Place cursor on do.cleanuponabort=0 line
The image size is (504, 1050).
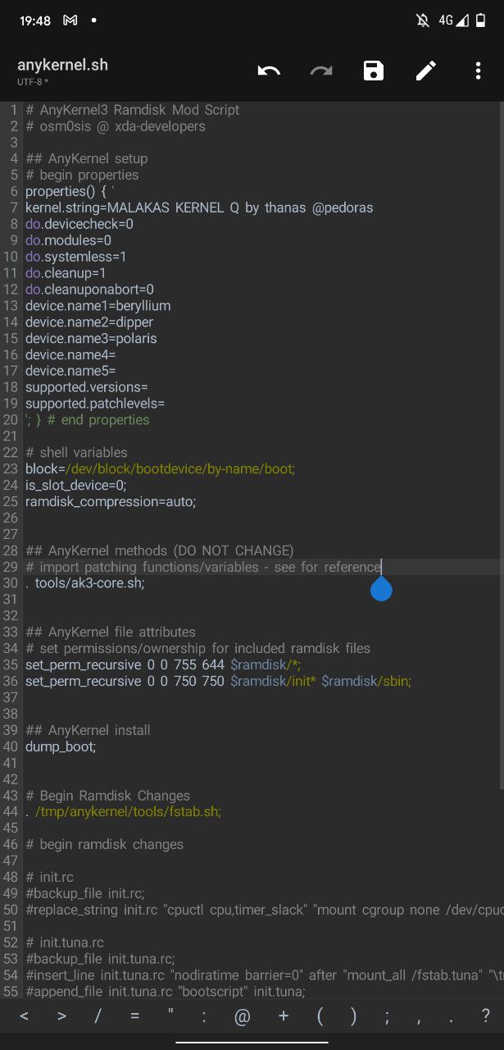tap(89, 290)
